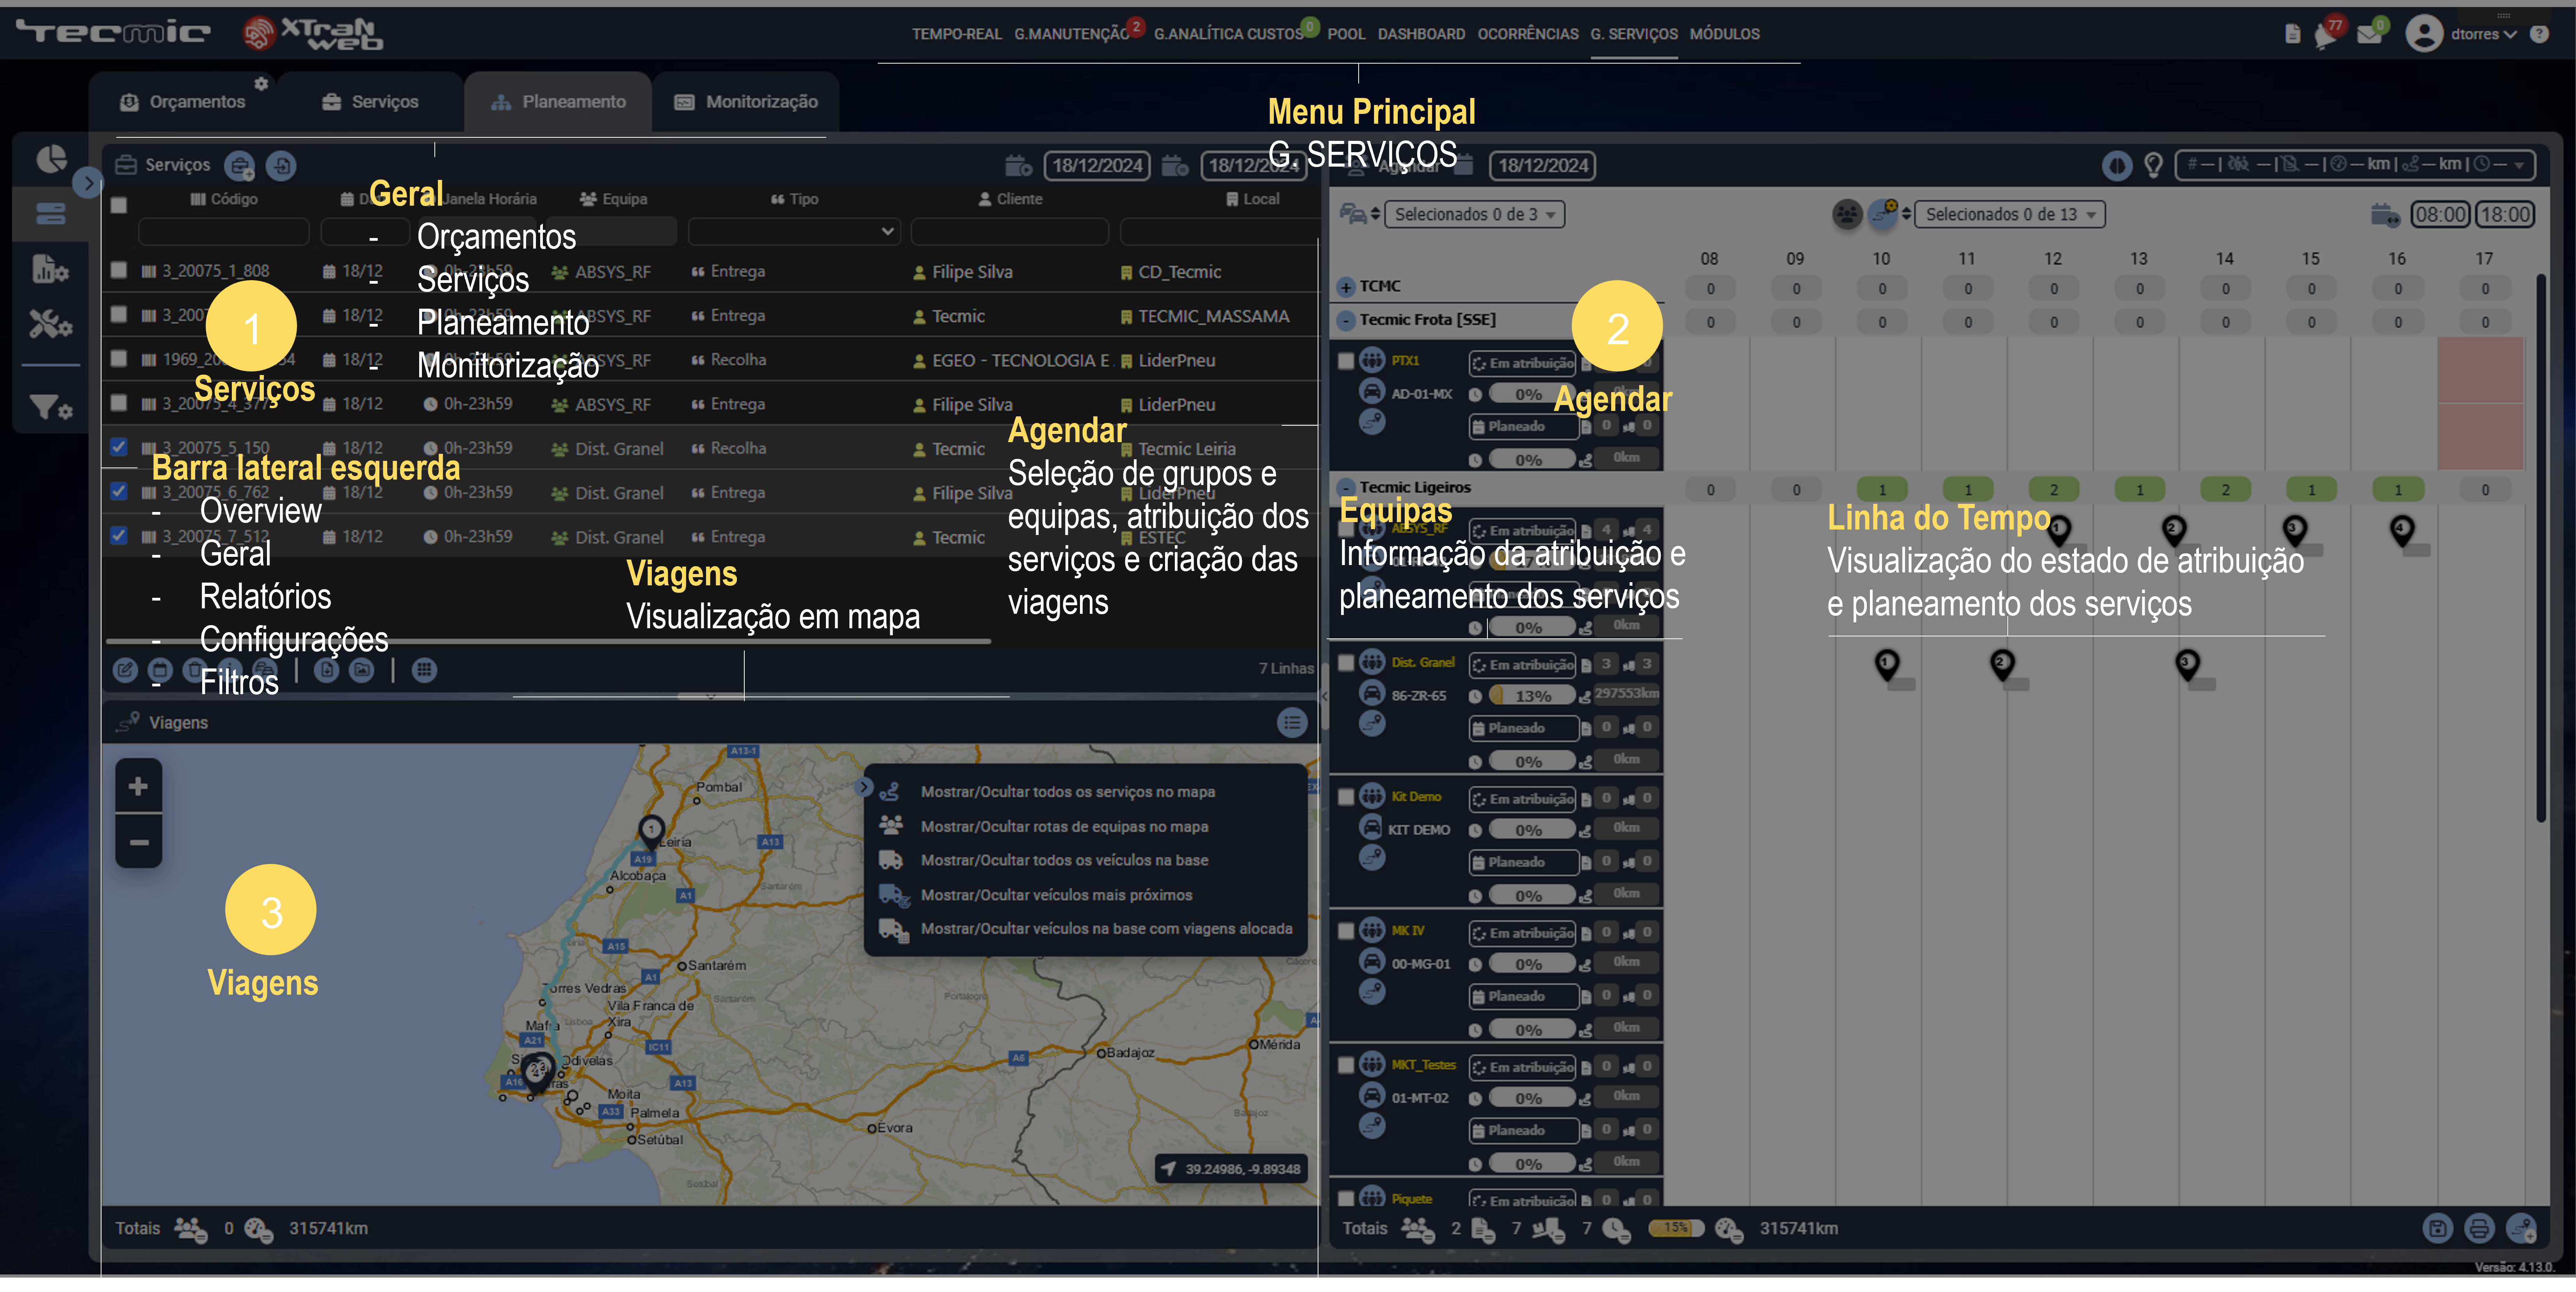Click the 08:00 start time button
The width and height of the screenshot is (2576, 1292).
coord(2440,214)
